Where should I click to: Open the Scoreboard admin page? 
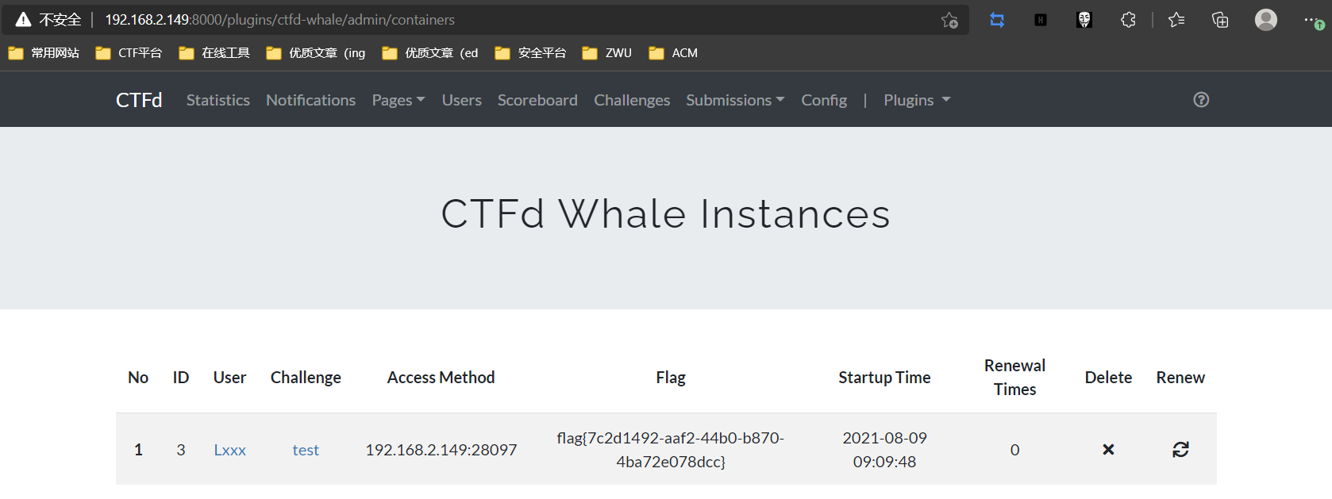point(537,100)
